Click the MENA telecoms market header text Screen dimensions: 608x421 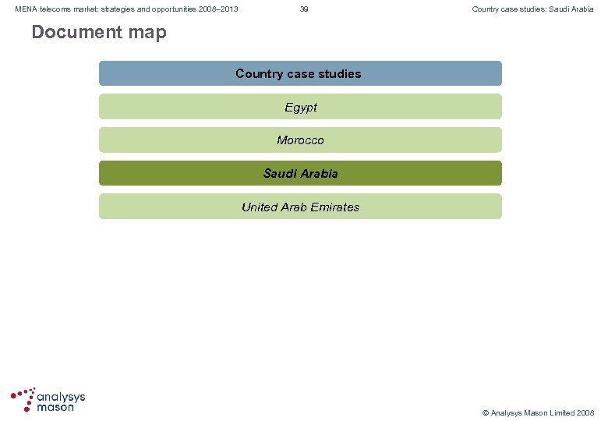pyautogui.click(x=126, y=9)
